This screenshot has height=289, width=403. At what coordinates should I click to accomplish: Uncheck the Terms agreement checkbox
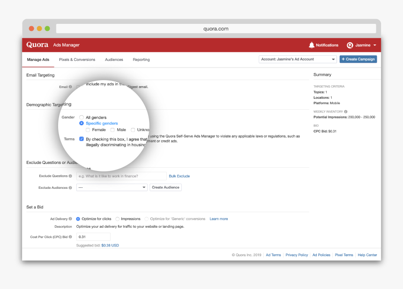click(82, 139)
